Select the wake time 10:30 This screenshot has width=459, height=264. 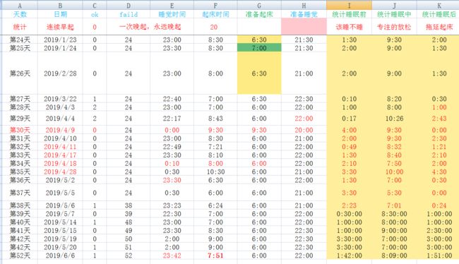click(x=215, y=172)
